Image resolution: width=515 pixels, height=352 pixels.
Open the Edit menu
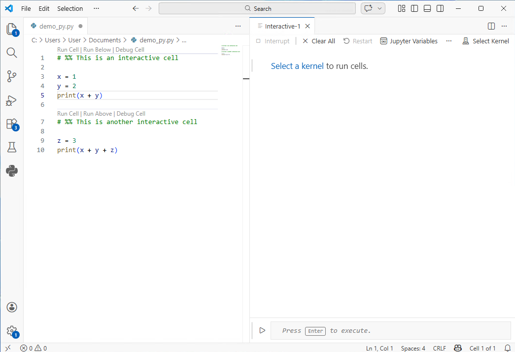coord(44,8)
